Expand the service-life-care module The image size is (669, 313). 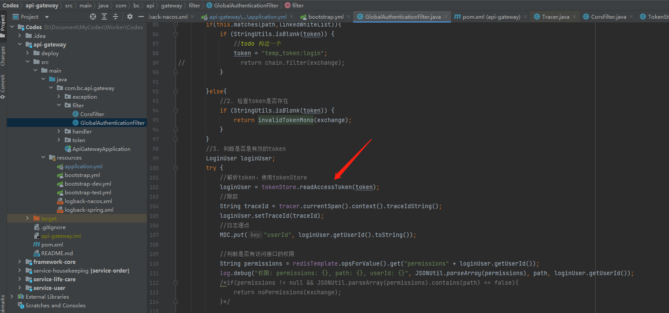click(x=20, y=279)
